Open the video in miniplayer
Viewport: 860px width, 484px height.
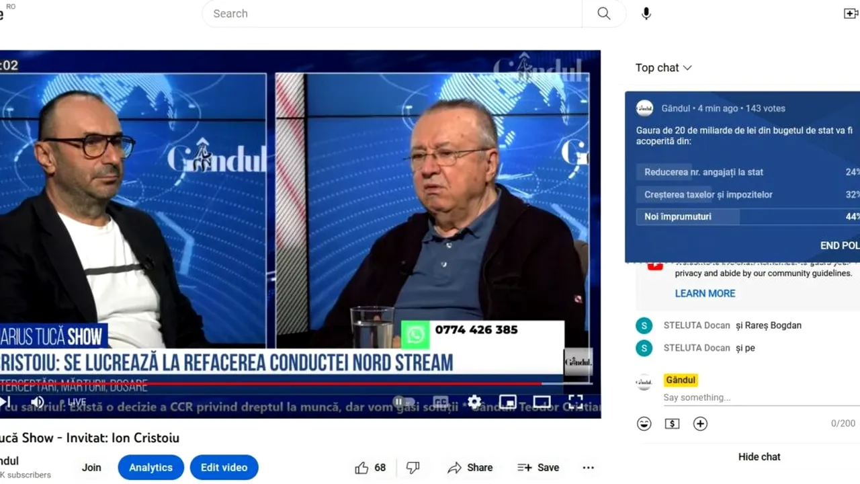point(507,401)
